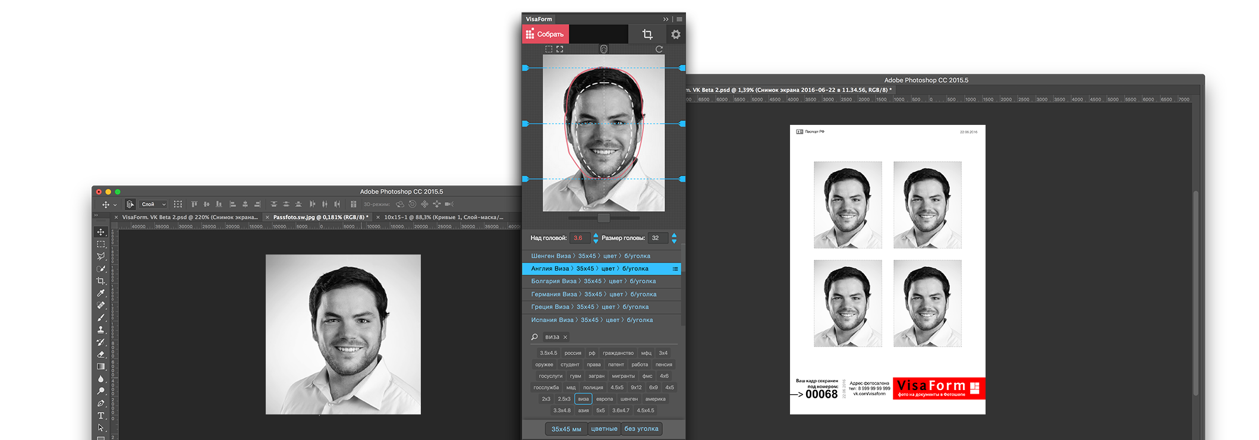The height and width of the screenshot is (440, 1259).
Task: Choose the Dodge tool
Action: 100,391
